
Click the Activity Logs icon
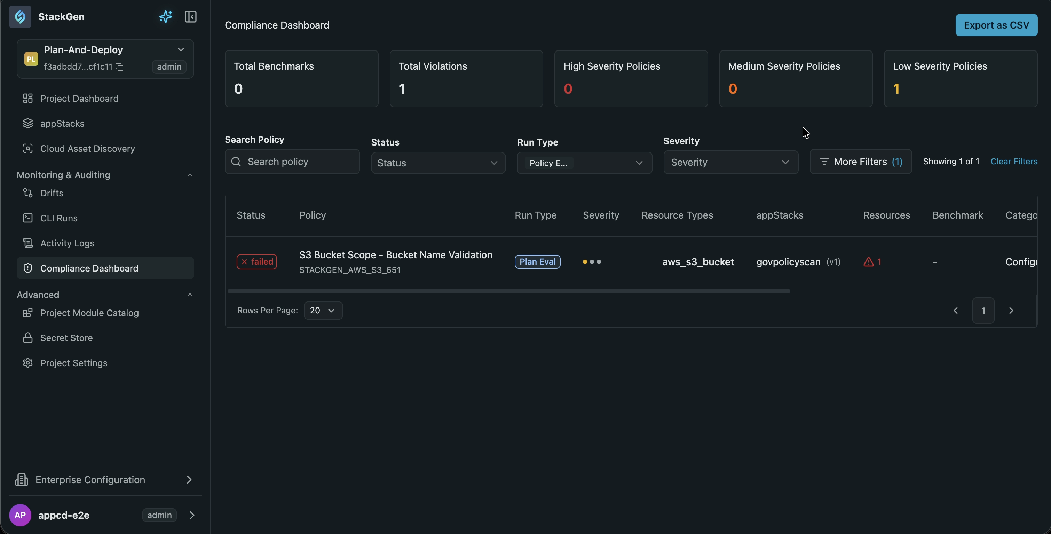pos(28,243)
